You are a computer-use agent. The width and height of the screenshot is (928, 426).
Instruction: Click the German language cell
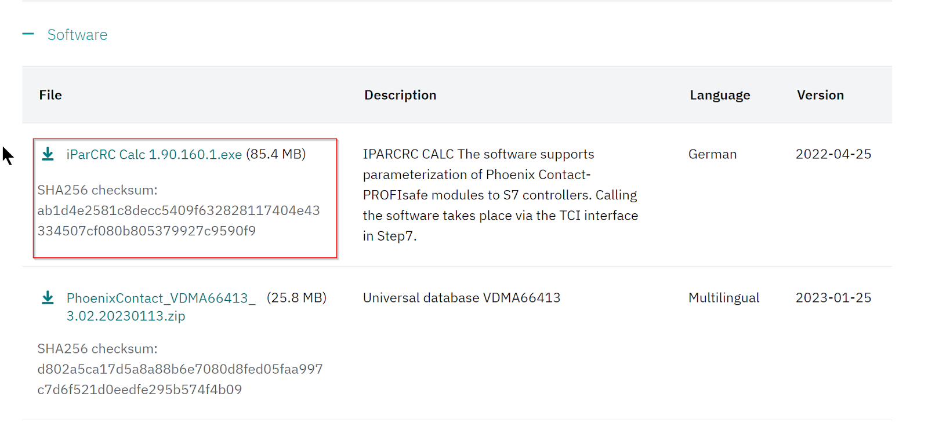(x=712, y=154)
